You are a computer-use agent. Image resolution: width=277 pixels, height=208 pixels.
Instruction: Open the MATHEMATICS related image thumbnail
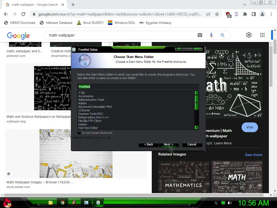[x=184, y=177]
